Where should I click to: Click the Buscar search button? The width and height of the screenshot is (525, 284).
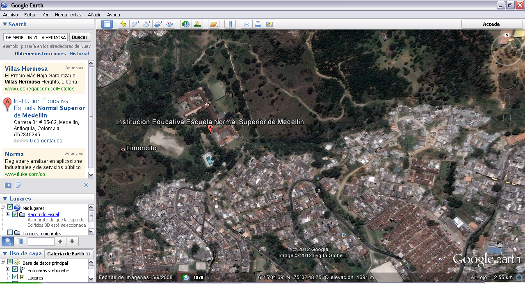coord(80,37)
